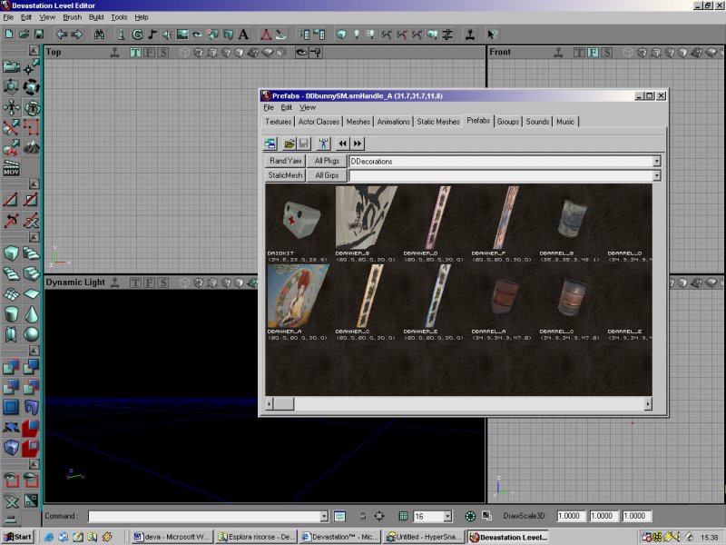Click the open package folder icon in Prefabs
Screen dimensions: 726x545
(x=289, y=144)
